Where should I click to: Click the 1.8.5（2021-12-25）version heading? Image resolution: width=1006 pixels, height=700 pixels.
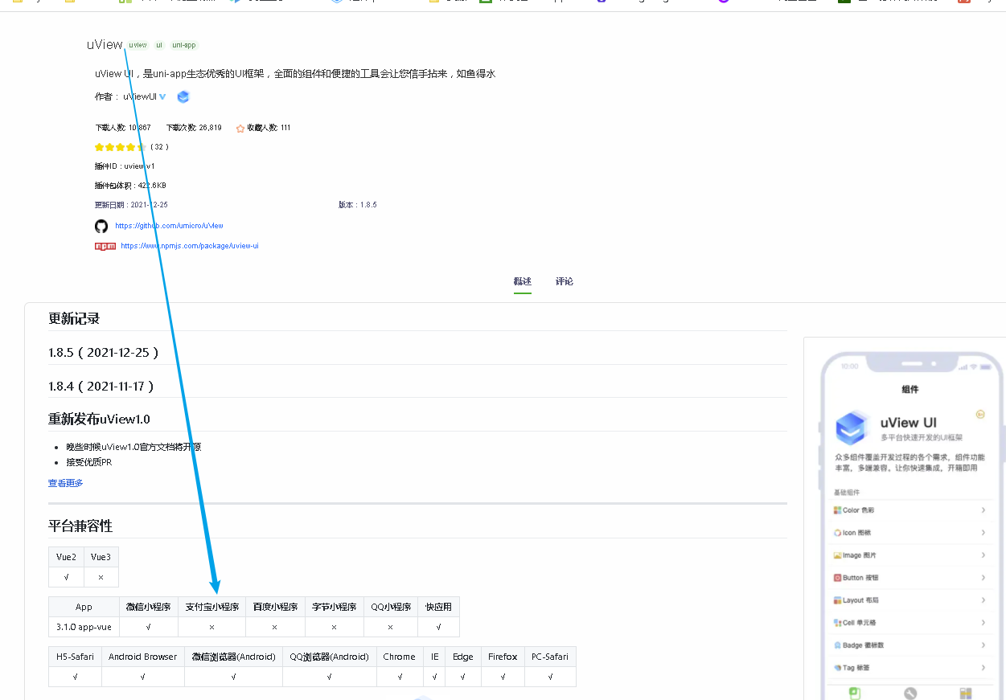[x=105, y=353]
